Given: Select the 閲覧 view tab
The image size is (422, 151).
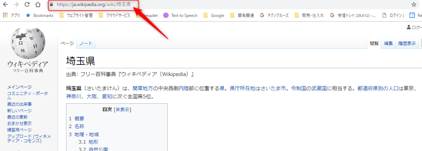Looking at the screenshot, I should [374, 43].
